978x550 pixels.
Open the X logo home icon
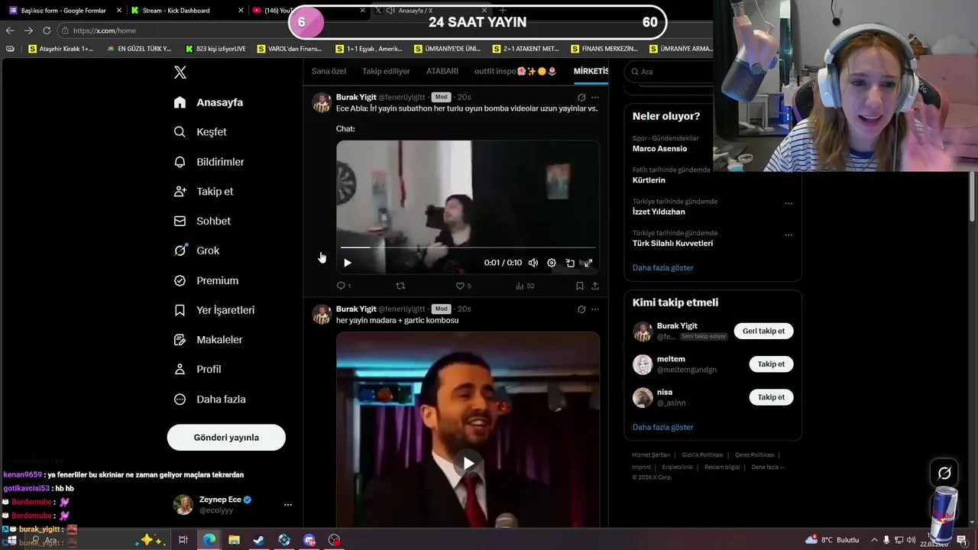pos(180,73)
